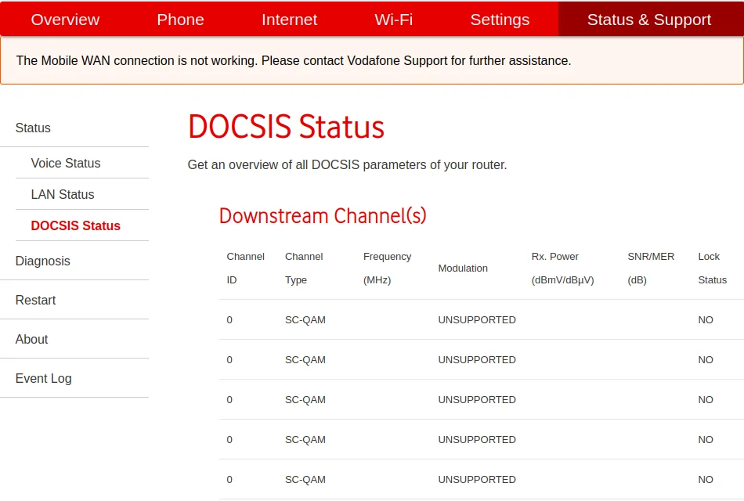Viewport: 744px width, 501px height.
Task: Go to the Internet tab
Action: (289, 20)
